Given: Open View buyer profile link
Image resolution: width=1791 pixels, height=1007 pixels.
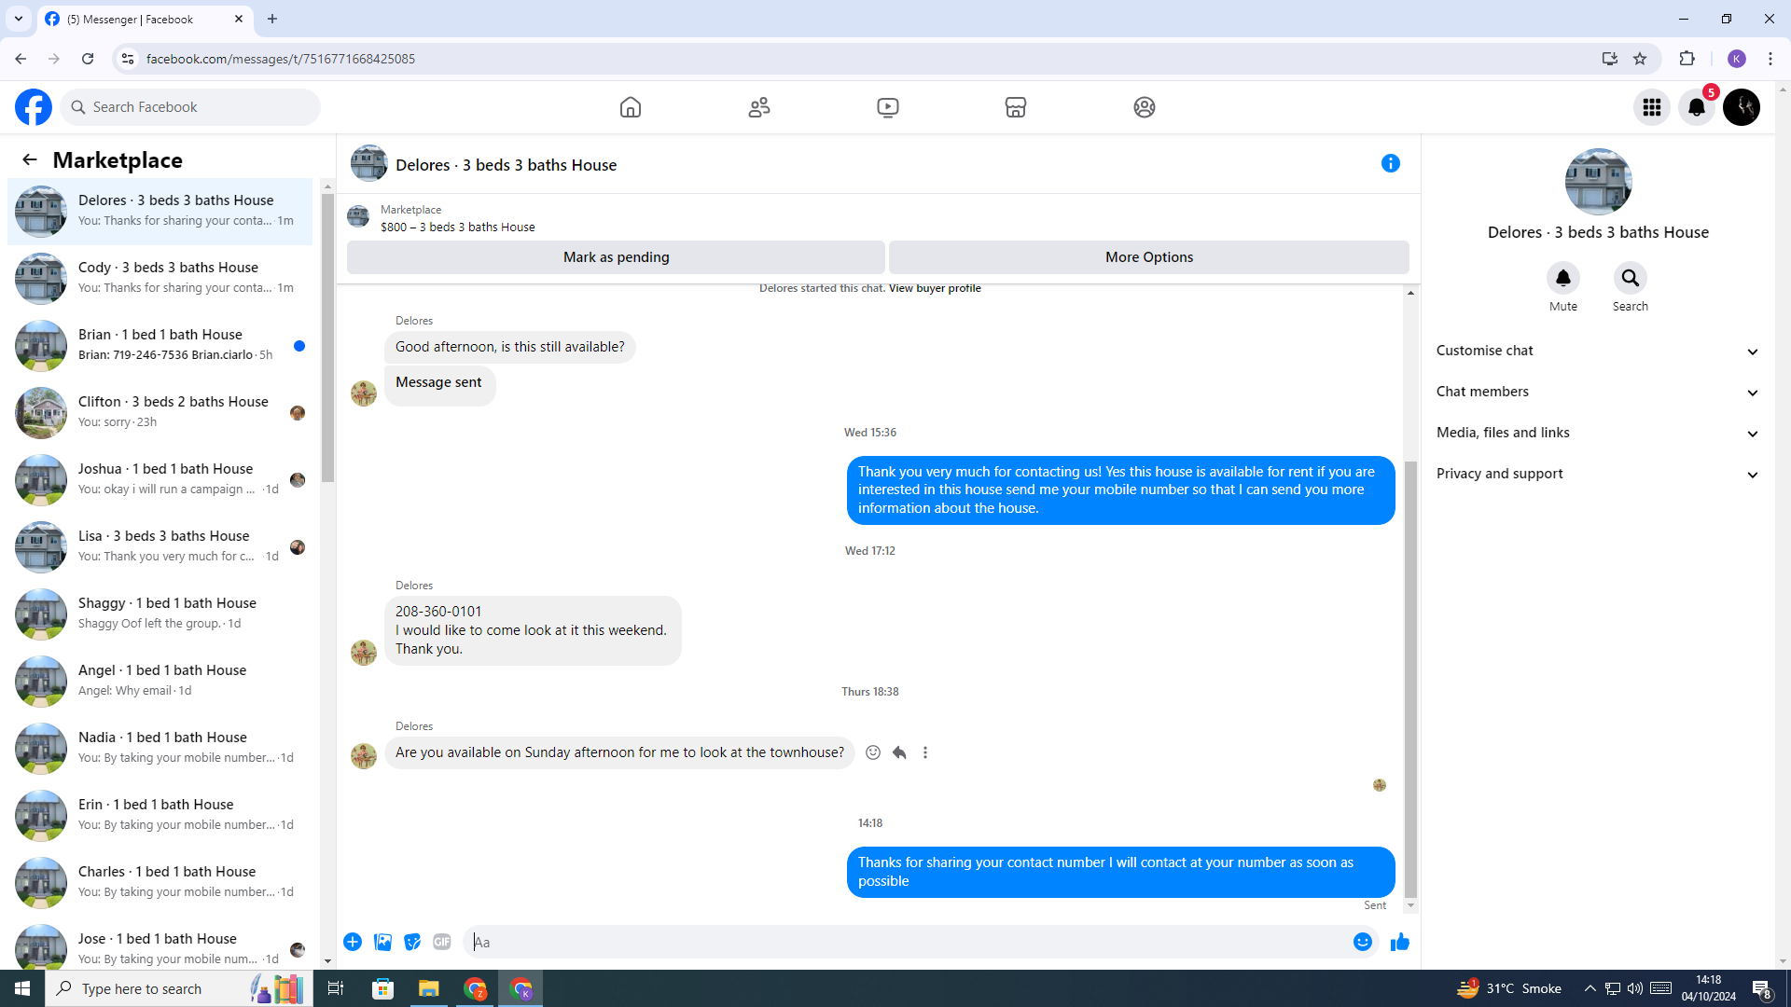Looking at the screenshot, I should 935,288.
